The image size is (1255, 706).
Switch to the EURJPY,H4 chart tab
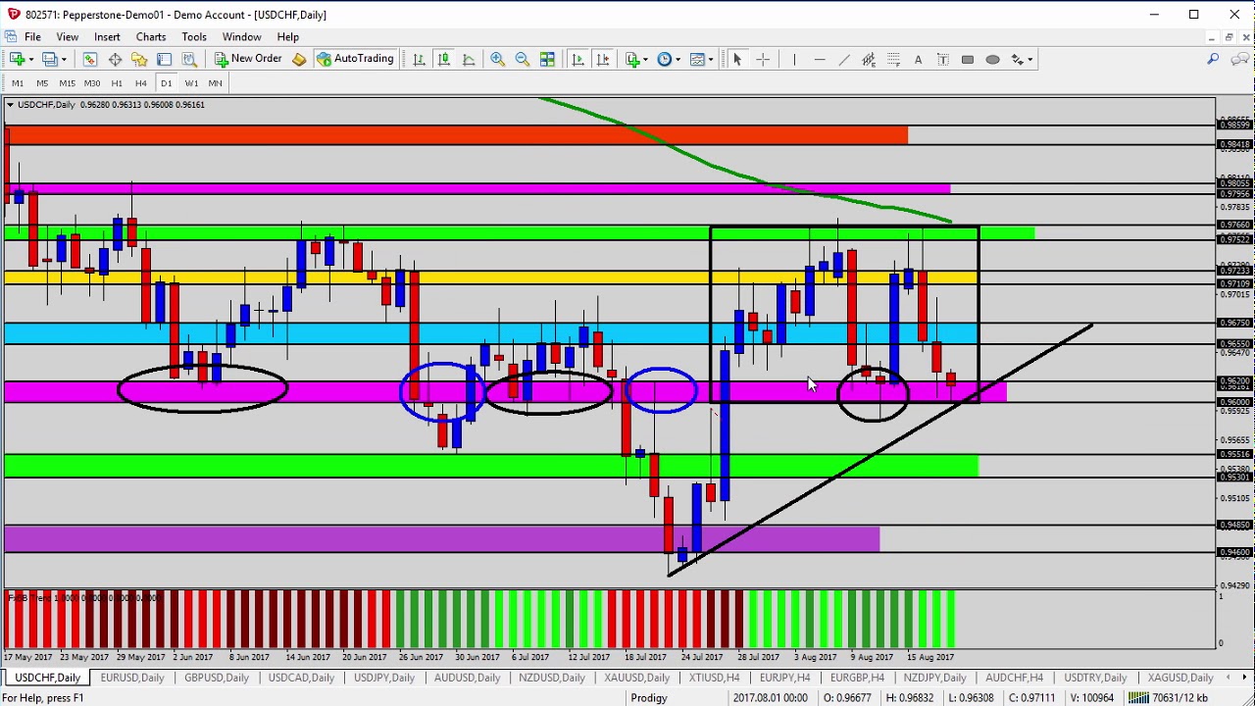(x=784, y=678)
